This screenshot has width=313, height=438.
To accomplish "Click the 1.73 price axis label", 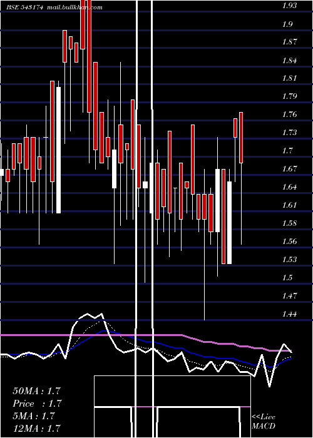I will tap(290, 133).
